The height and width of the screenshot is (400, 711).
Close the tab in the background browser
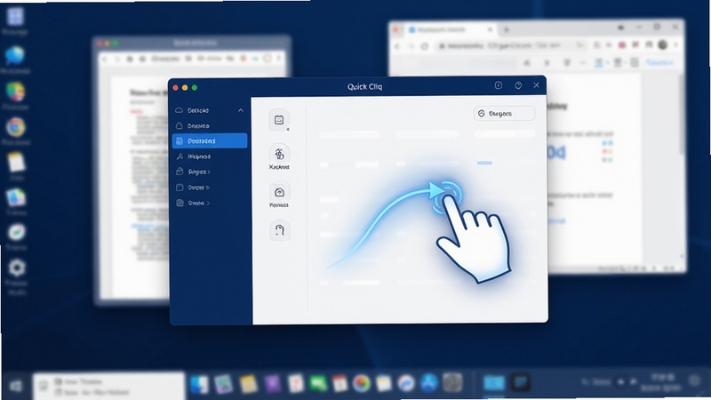pos(490,29)
